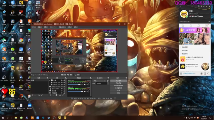Add a new scene with the plus icon

point(32,95)
